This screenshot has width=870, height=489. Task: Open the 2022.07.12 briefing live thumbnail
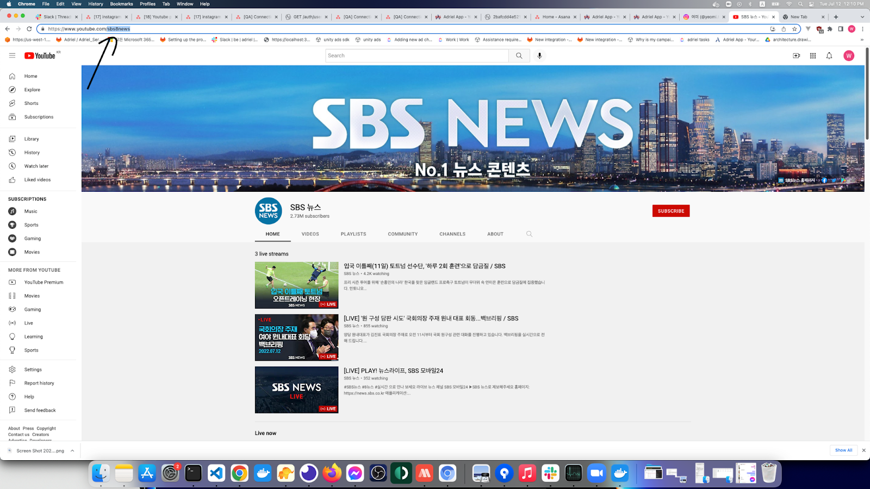click(x=296, y=337)
